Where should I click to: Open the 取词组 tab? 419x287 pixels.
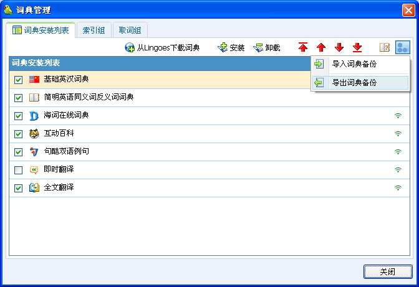[x=130, y=30]
